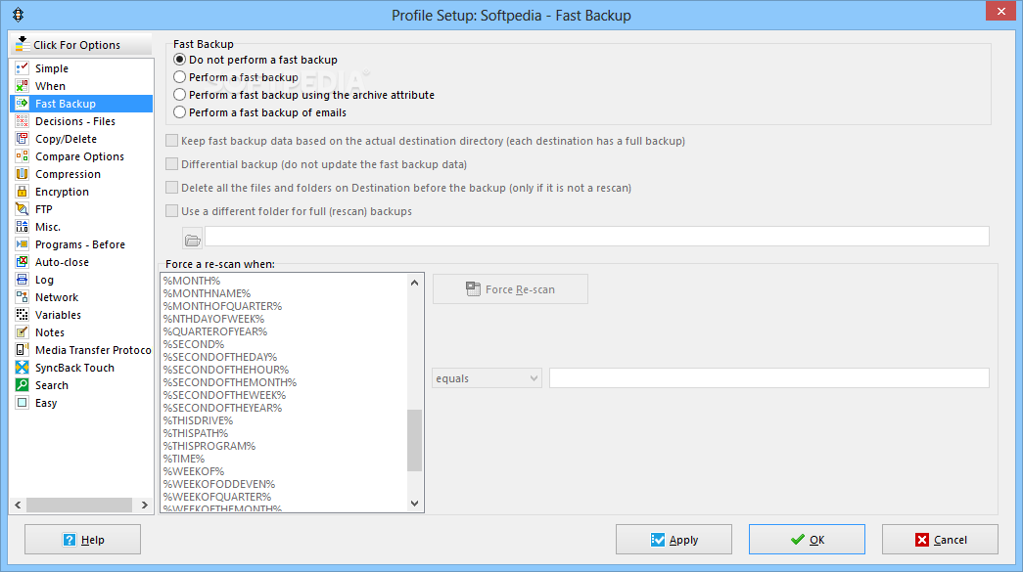Open the Click For Options menu
The image size is (1023, 572).
[81, 44]
